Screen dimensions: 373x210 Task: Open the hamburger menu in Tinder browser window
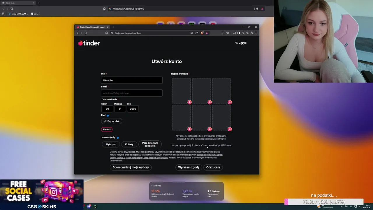click(x=256, y=33)
